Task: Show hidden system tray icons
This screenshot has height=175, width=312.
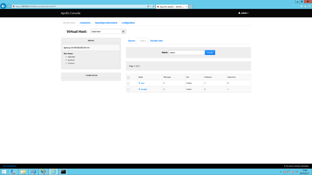Action: [x=280, y=172]
